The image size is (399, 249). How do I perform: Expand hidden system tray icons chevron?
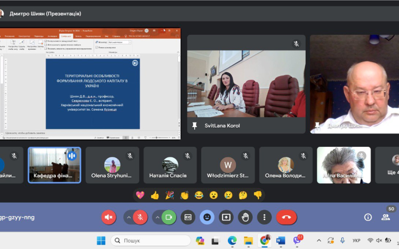(x=319, y=241)
